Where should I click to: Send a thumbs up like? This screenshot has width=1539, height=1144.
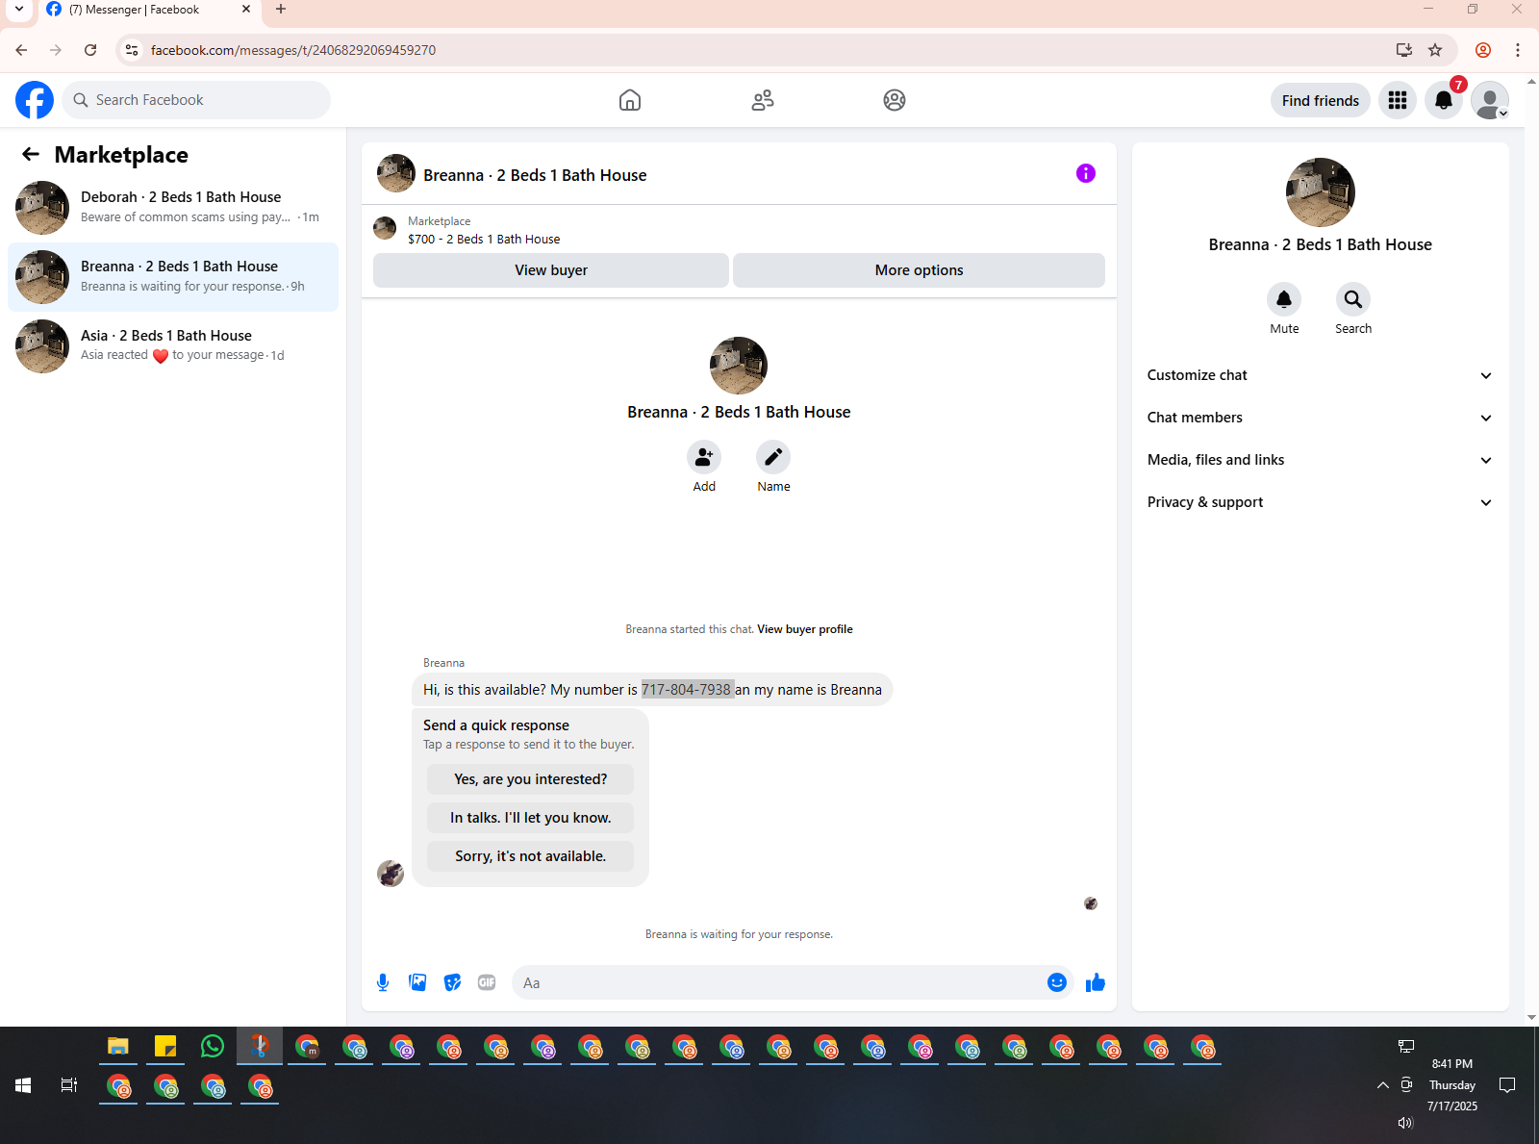[x=1096, y=982]
